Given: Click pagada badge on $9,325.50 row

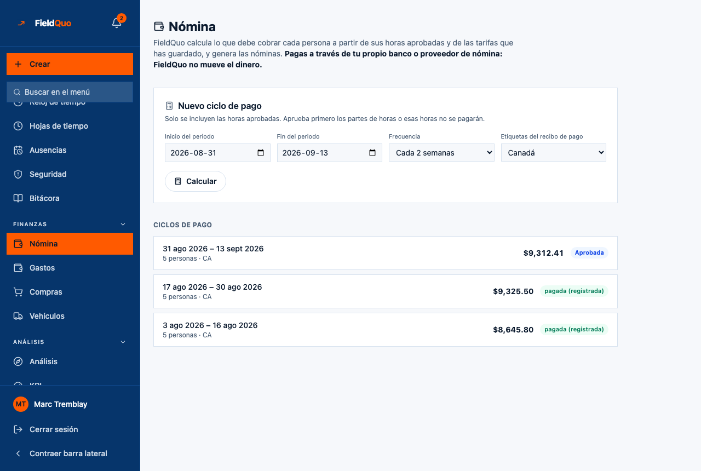Looking at the screenshot, I should pos(574,291).
